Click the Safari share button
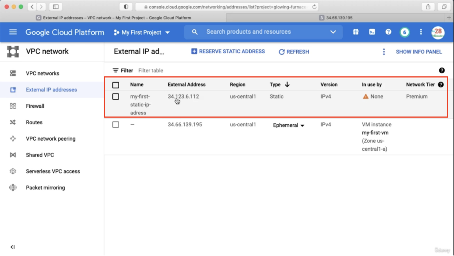The height and width of the screenshot is (256, 454). [428, 7]
